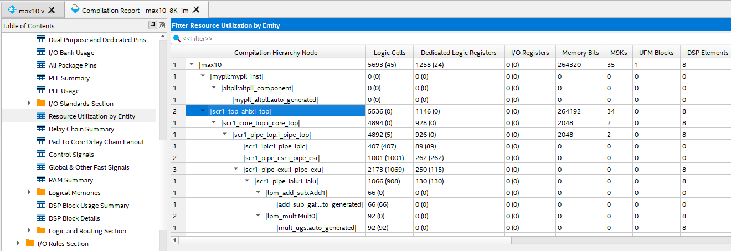The height and width of the screenshot is (251, 731).
Task: Click Logical Memories folder icon
Action: [x=40, y=192]
